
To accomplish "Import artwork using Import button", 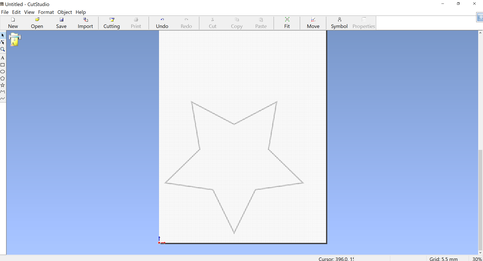I will click(85, 23).
